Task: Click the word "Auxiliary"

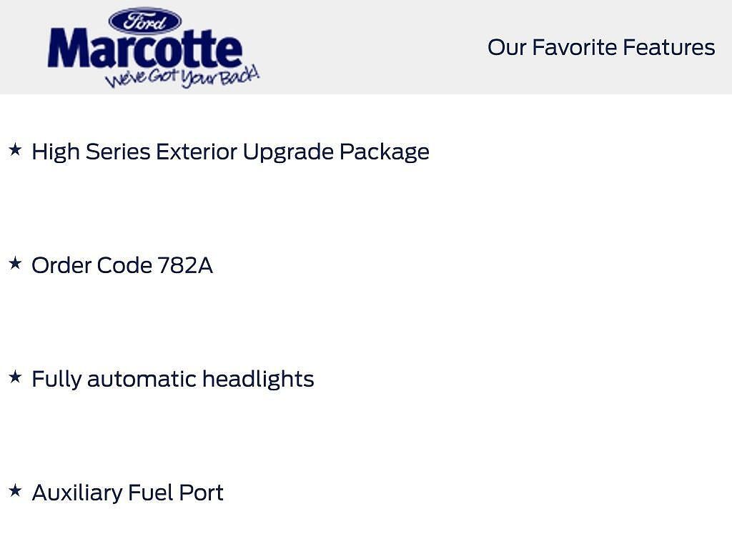Action: (x=77, y=493)
